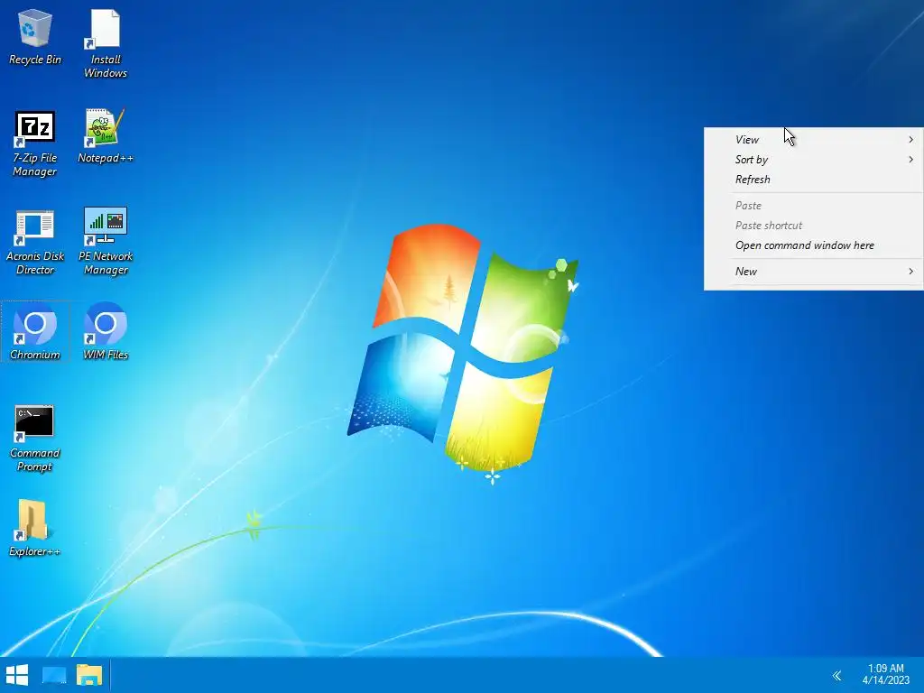
Task: Click the 'Acronis Disk Director' label text
Action: 35,263
